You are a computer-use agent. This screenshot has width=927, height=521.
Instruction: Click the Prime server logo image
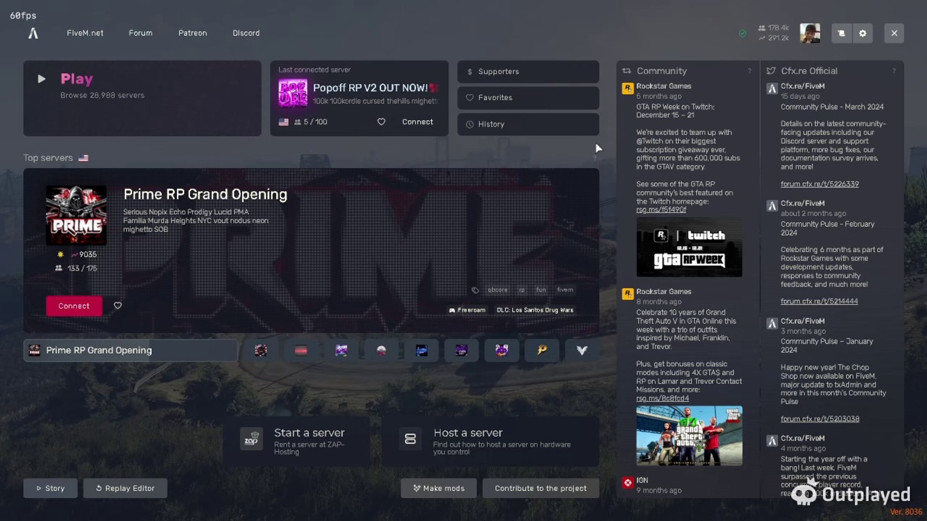(x=76, y=215)
